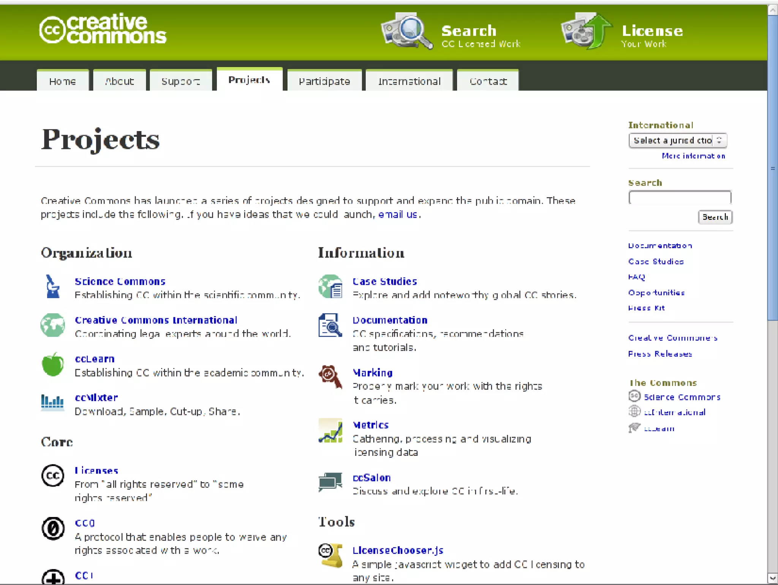Switch to the International tab
This screenshot has height=585, width=778.
click(x=409, y=81)
